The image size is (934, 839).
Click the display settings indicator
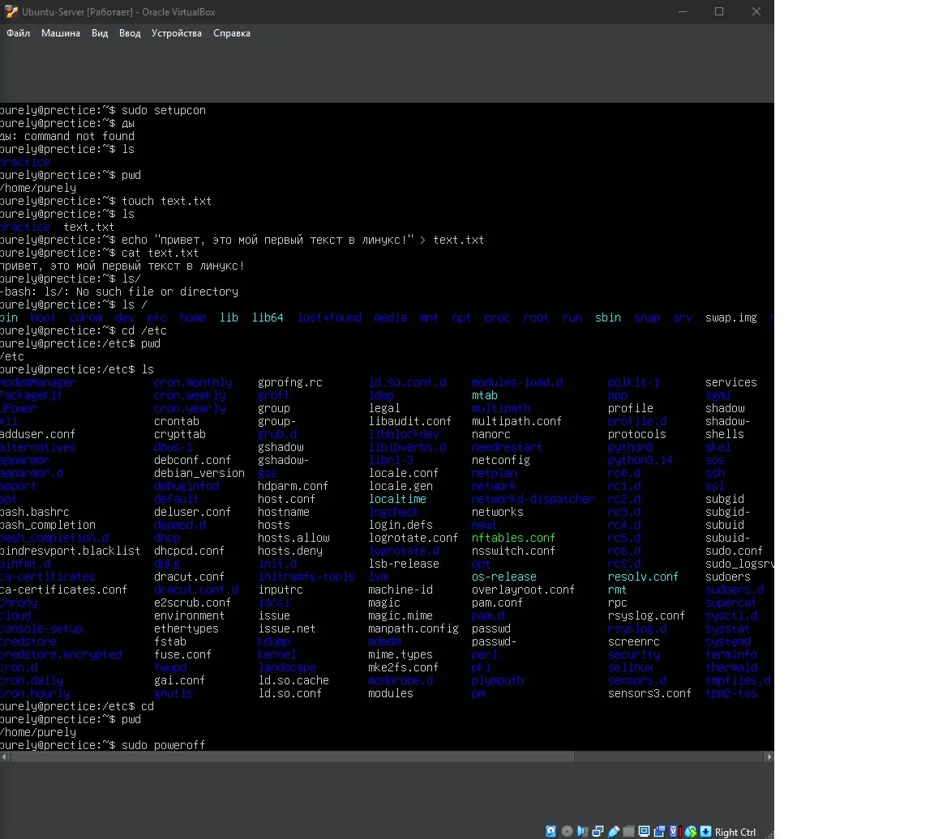(x=644, y=831)
